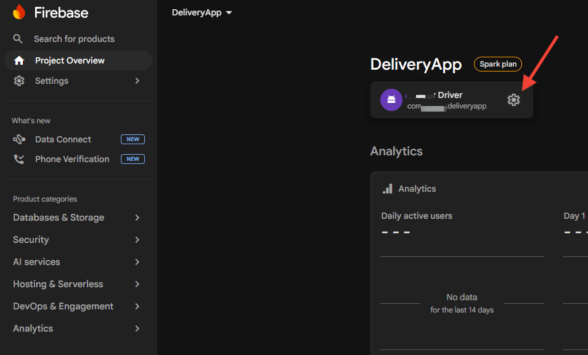Click the Daily active users label
Image resolution: width=588 pixels, height=355 pixels.
click(x=417, y=216)
